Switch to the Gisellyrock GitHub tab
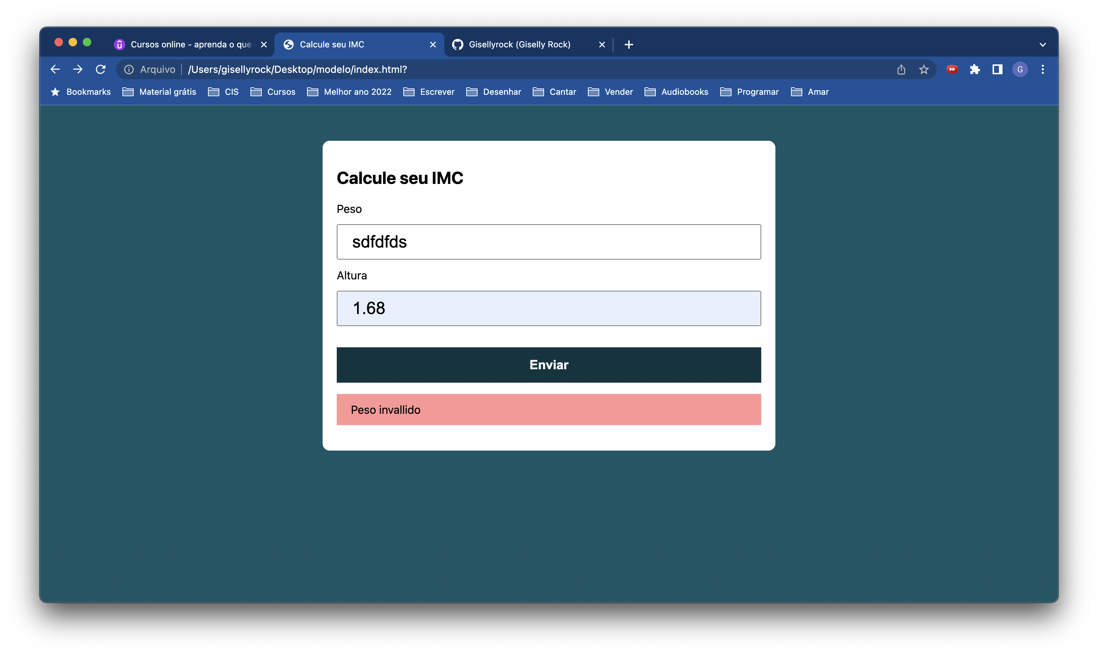Screen dimensions: 1098x655 pos(519,45)
